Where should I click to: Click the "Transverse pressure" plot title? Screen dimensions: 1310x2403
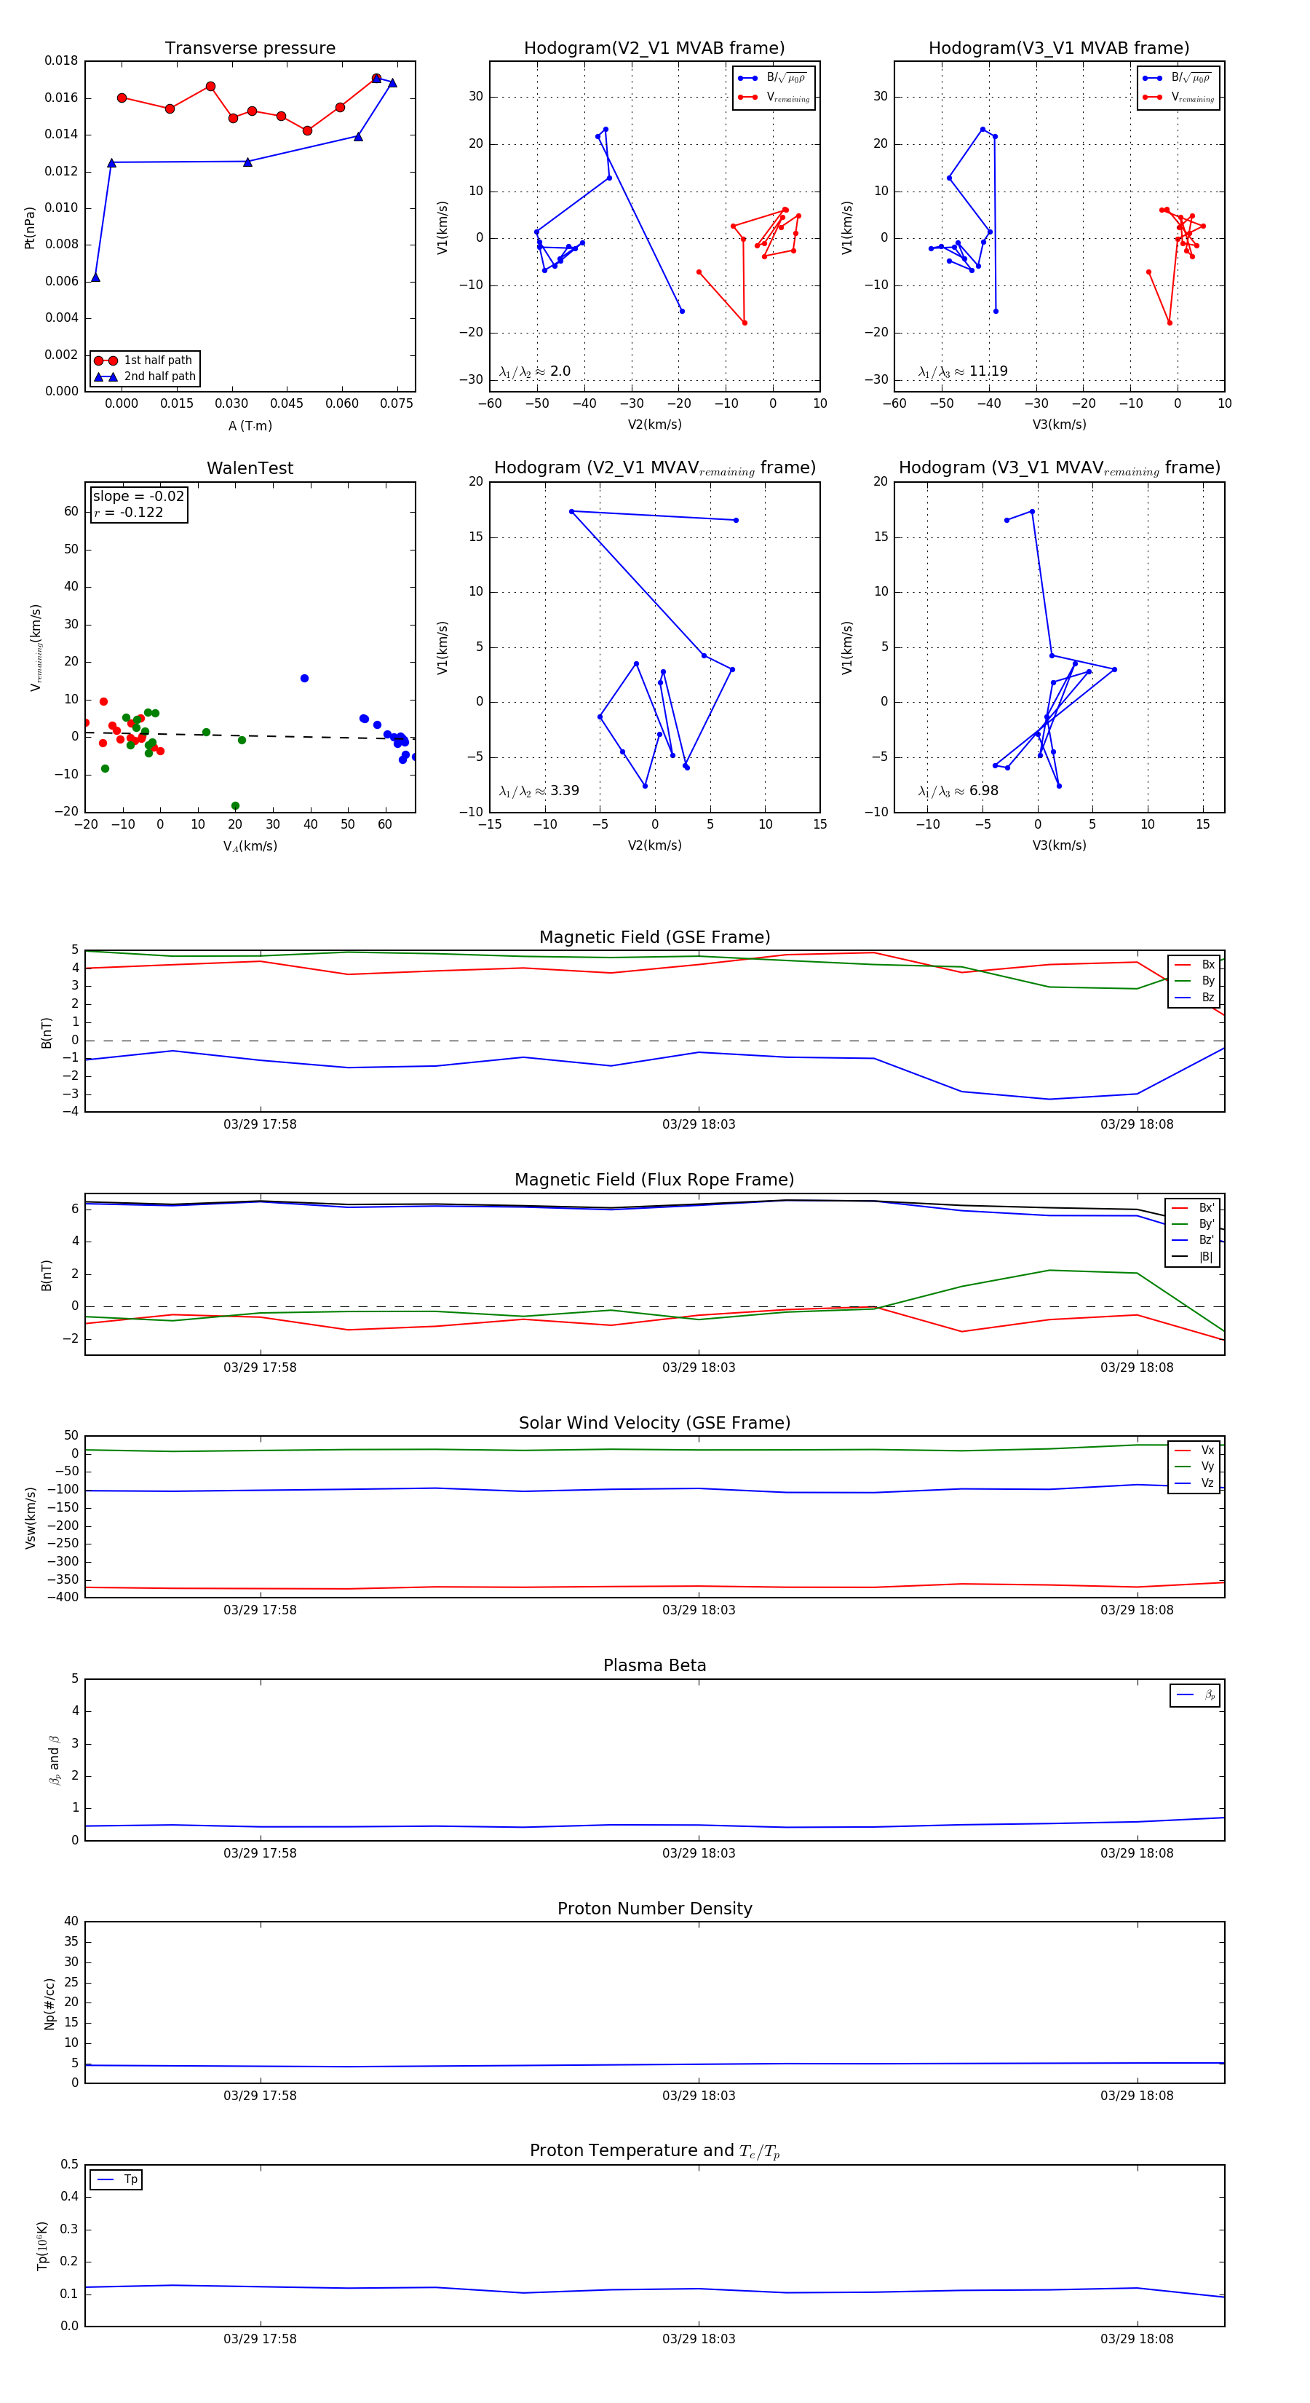(250, 49)
